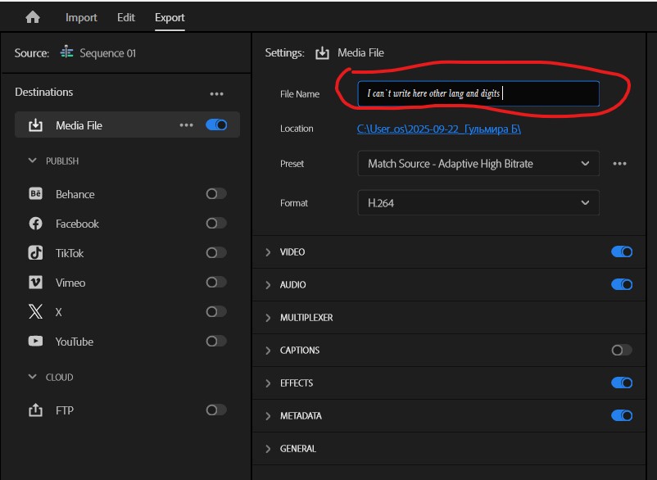Open the Format H.264 dropdown
This screenshot has width=657, height=480.
point(478,202)
